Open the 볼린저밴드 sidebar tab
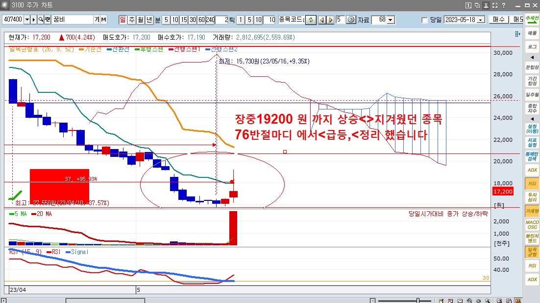 [x=532, y=238]
